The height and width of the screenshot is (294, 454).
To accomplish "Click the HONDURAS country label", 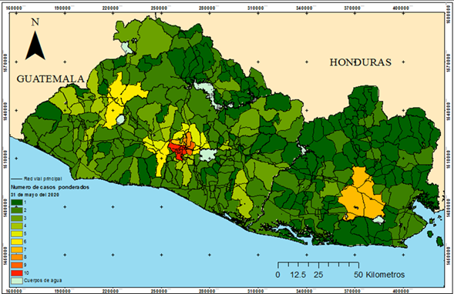I will 361,62.
